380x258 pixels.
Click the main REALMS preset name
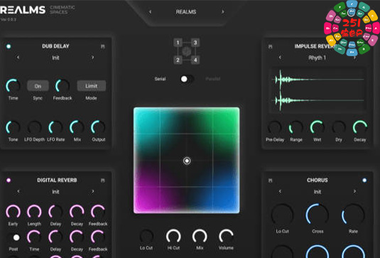point(186,12)
